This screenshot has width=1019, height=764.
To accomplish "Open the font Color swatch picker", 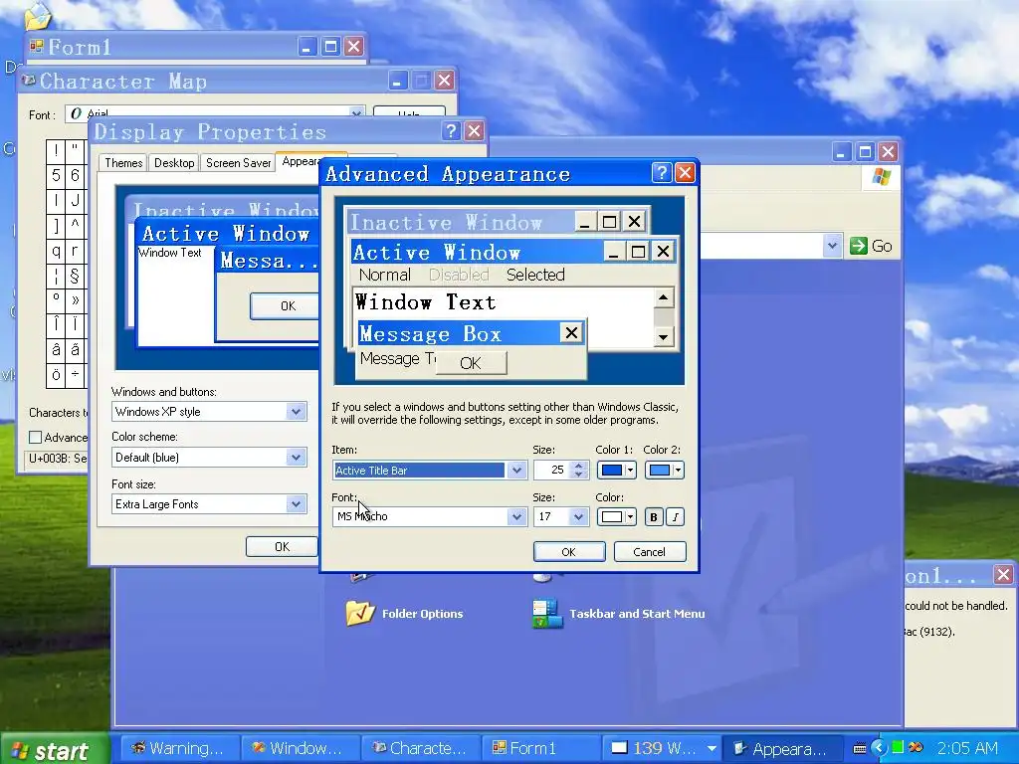I will coord(616,516).
